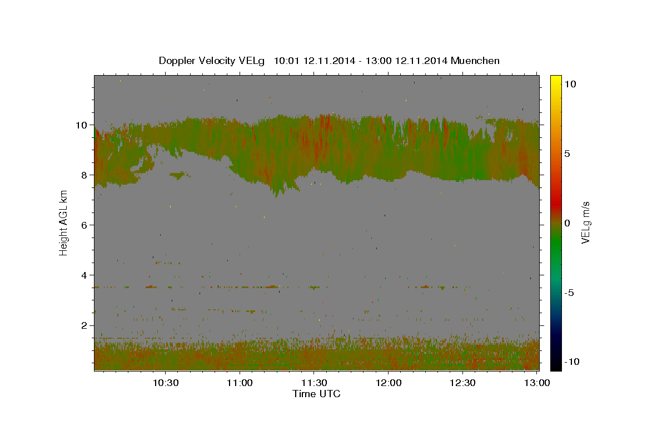667x445 pixels.
Task: Click the 'VELg m/s' colorbar label
Action: (585, 223)
